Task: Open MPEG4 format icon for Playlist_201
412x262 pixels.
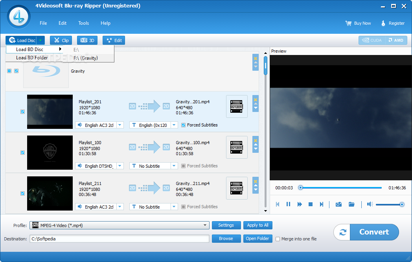Action: [237, 106]
